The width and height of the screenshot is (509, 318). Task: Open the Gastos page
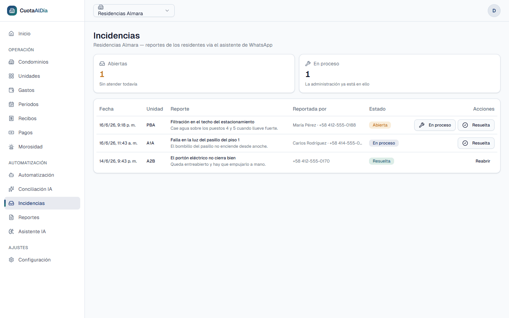(x=42, y=90)
